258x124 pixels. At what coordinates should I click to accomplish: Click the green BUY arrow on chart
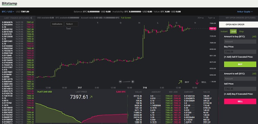coord(180,82)
